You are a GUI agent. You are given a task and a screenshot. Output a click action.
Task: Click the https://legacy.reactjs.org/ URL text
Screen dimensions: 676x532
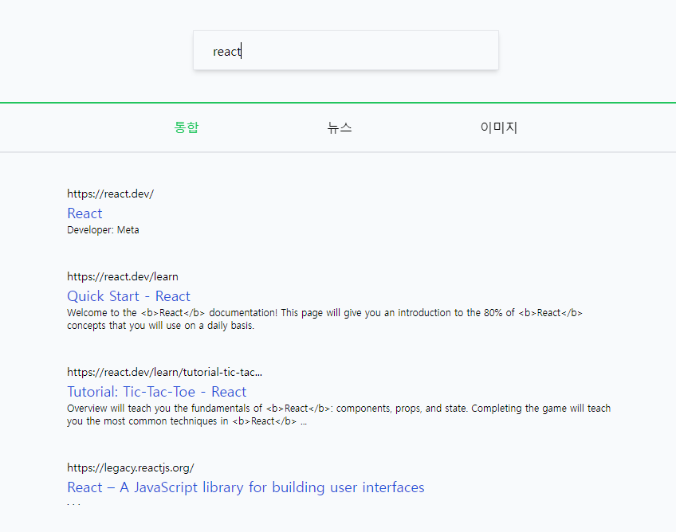pos(131,467)
